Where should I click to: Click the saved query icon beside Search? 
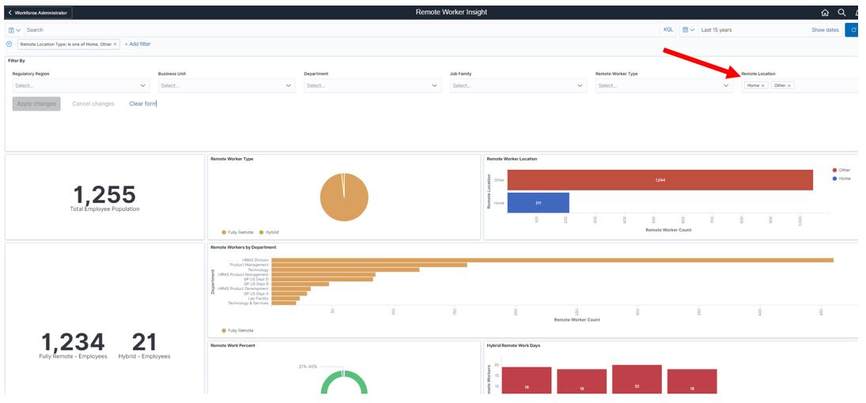14,30
